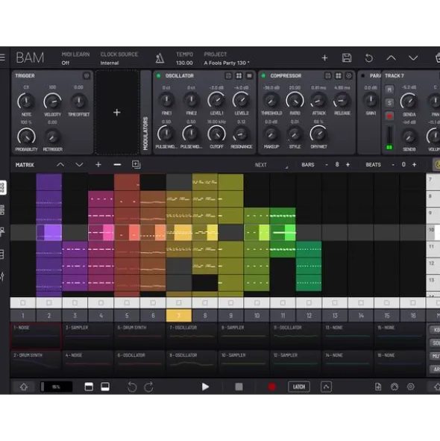This screenshot has width=440, height=441.
Task: Open the NEXT dropdown
Action: [x=271, y=165]
